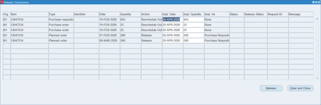Click Planned order in the 06-MAR-2026 row
Viewport: 321px width, 105px height.
[x=61, y=41]
